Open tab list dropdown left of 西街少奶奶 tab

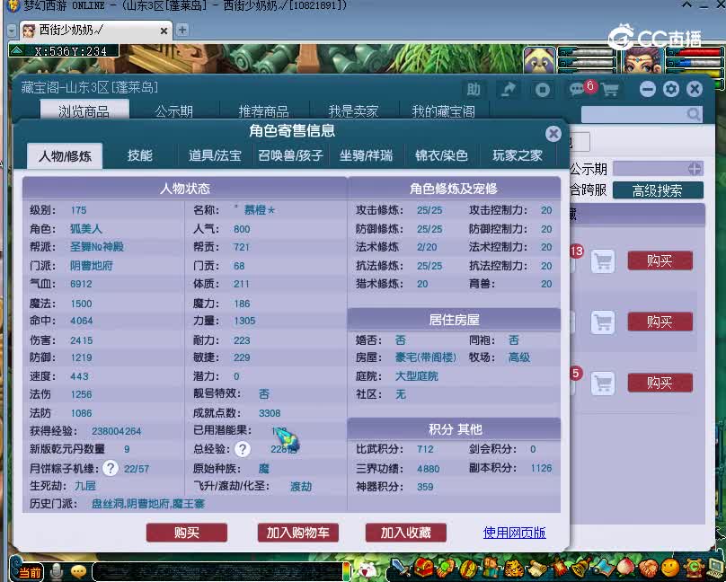(x=12, y=31)
